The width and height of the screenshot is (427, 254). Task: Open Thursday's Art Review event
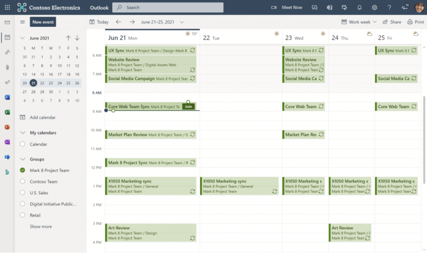tap(350, 233)
